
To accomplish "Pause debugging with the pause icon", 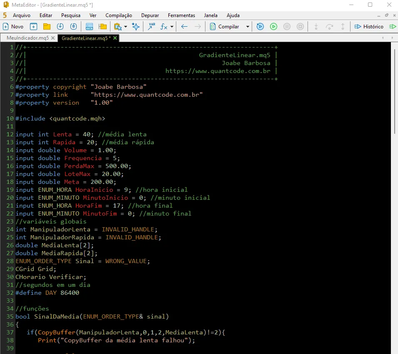I will click(x=287, y=26).
